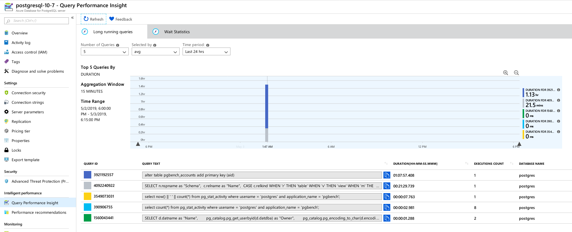Click the Refresh button
This screenshot has width=572, height=232.
[93, 19]
